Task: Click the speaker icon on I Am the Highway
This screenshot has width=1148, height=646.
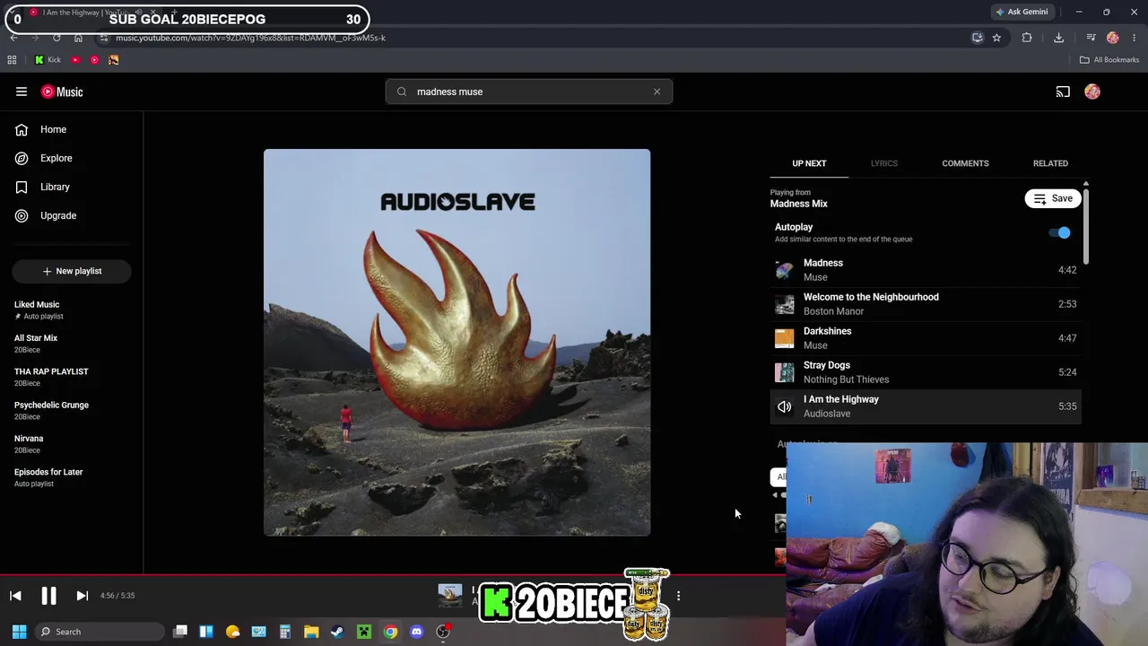Action: click(785, 406)
